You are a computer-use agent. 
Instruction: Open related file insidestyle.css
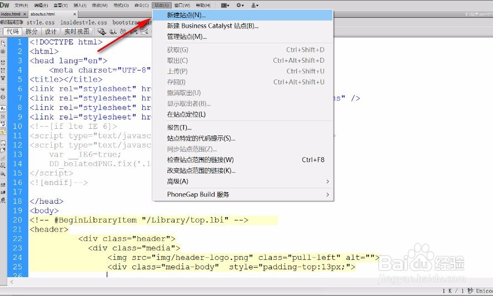[x=83, y=22]
